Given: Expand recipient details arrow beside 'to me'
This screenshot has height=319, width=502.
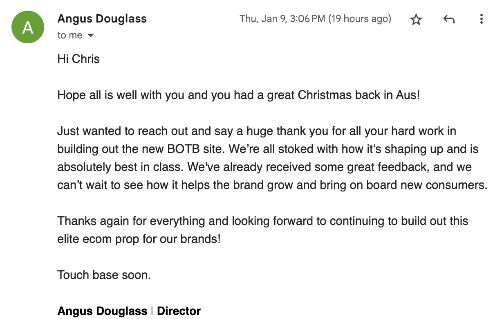Looking at the screenshot, I should [x=91, y=36].
